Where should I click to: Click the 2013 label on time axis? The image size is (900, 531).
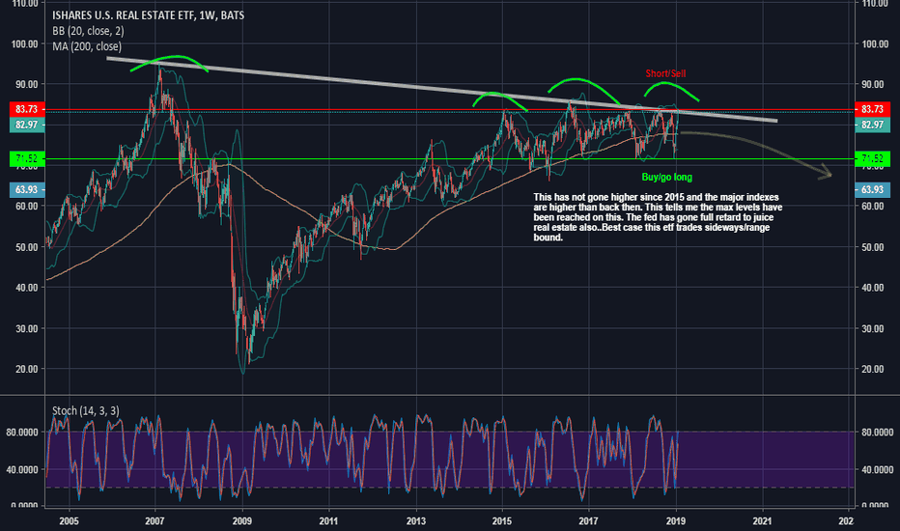coord(415,521)
